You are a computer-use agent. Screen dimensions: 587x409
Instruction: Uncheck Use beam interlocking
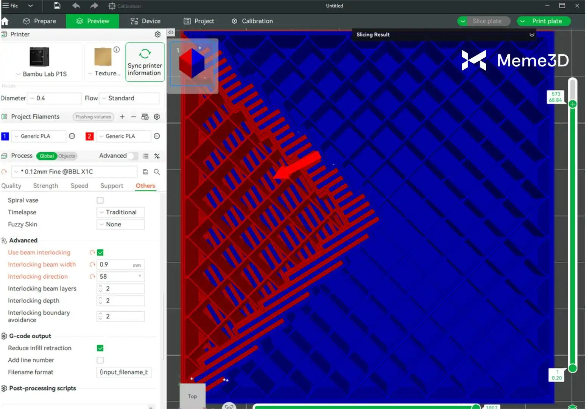(100, 253)
